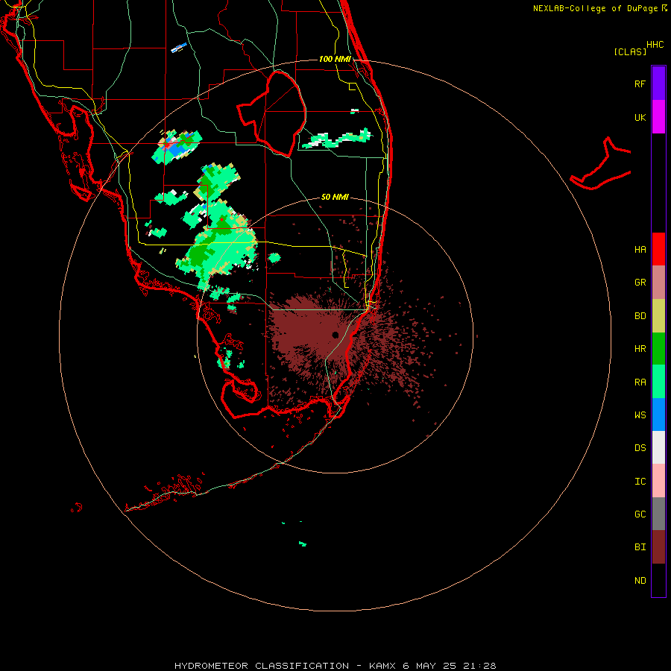Click the DS white legend swatch
The height and width of the screenshot is (671, 671).
click(658, 447)
